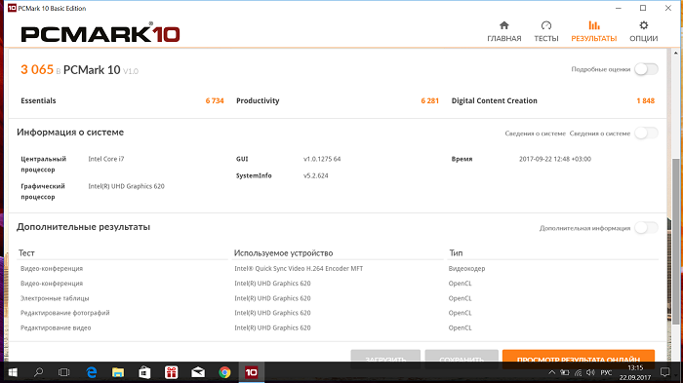Launch Microsoft Edge from the taskbar
This screenshot has width=683, height=383.
[x=92, y=372]
